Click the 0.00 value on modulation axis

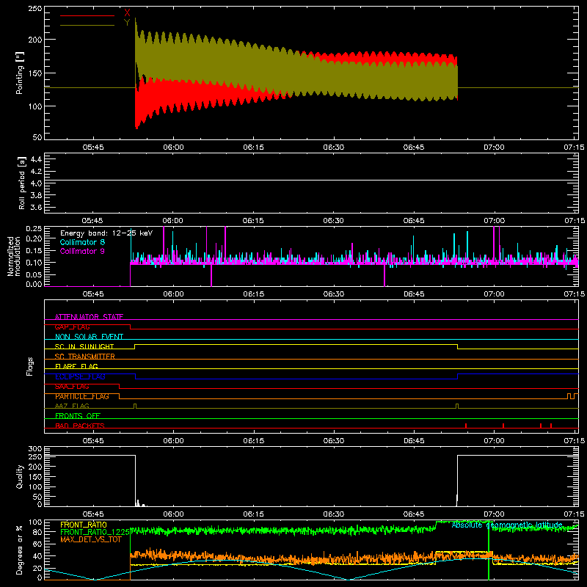[34, 284]
